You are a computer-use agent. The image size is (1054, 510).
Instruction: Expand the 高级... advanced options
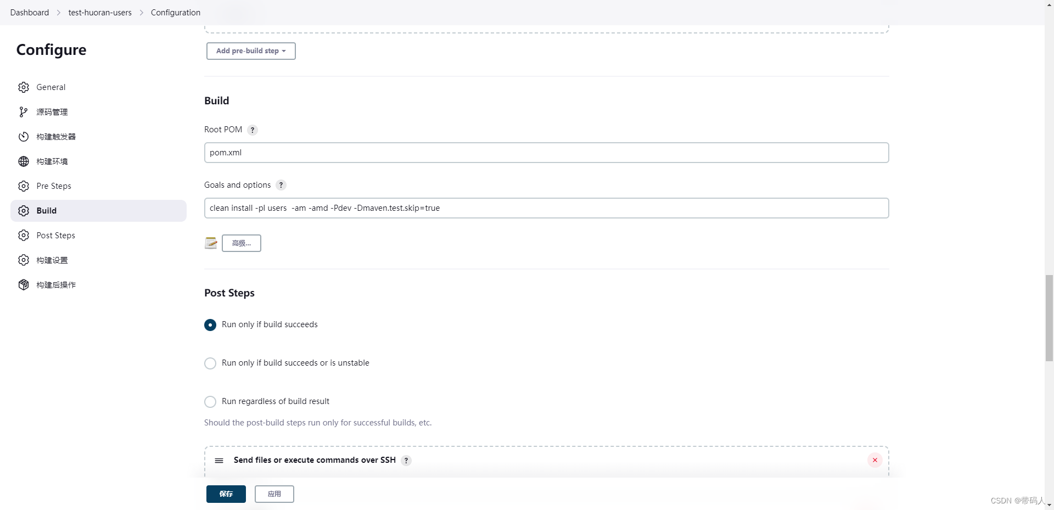(x=242, y=243)
